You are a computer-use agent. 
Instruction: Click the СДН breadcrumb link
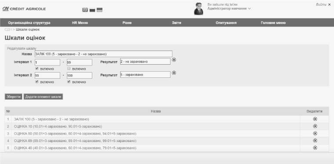coord(8,29)
